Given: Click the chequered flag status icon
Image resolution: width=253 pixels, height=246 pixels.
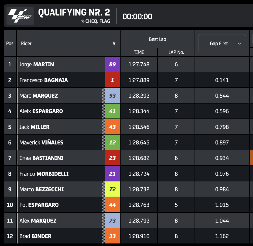Looking at the screenshot, I should (83, 21).
